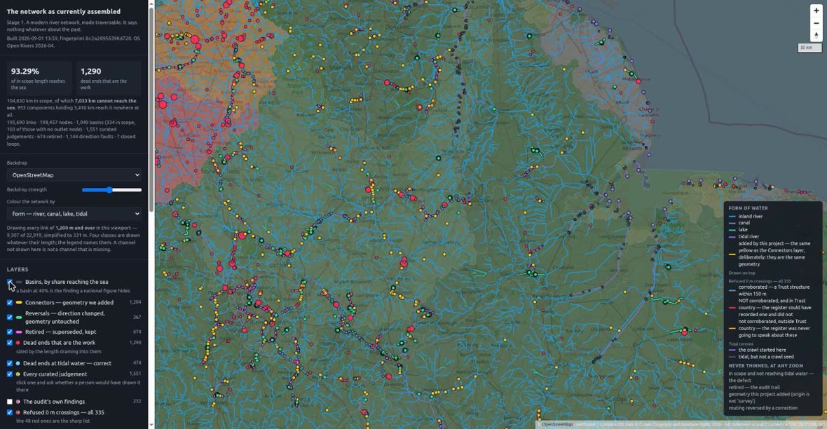Hide the Retired superseded kept layer

10,332
